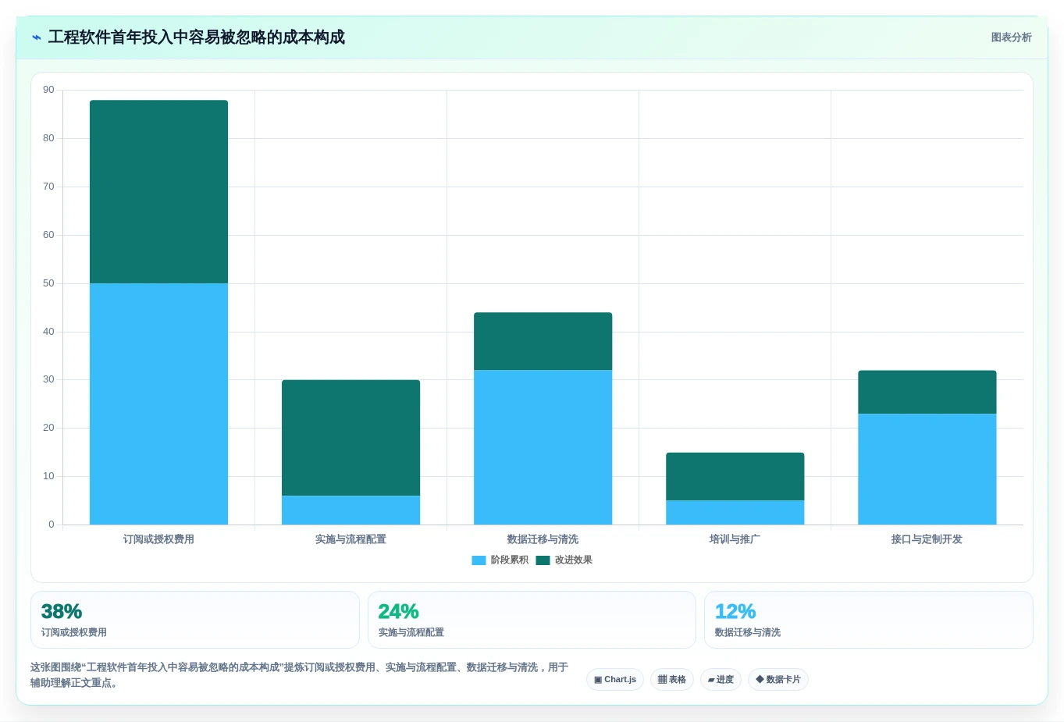The width and height of the screenshot is (1064, 722).
Task: Click the diamond icon in the 数据卡片 chip
Action: coord(760,679)
